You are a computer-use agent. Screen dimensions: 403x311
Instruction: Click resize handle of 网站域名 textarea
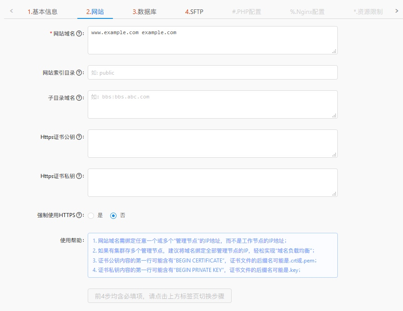[334, 52]
